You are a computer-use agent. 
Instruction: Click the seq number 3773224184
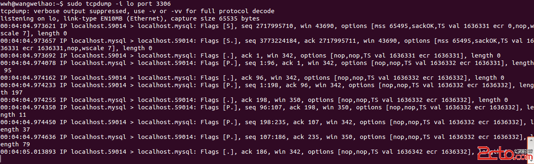coord(277,41)
